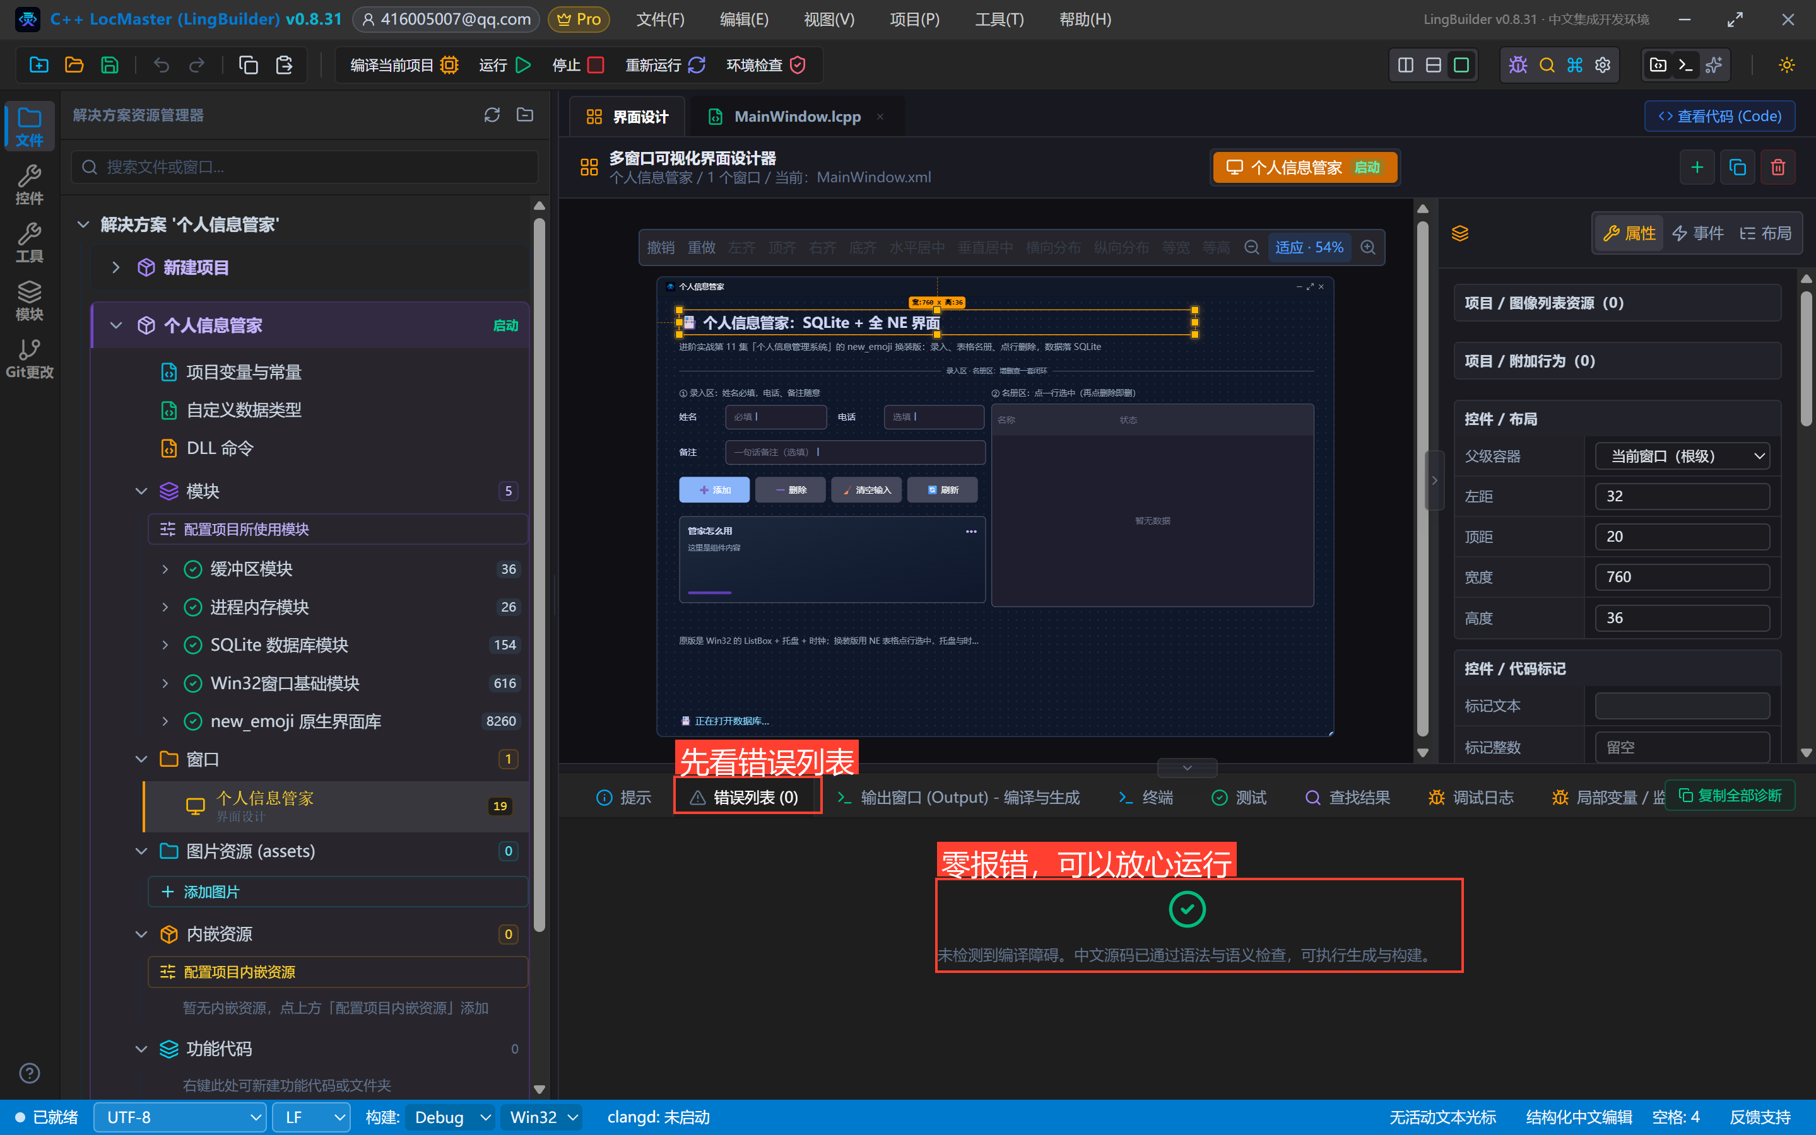Click the 搜索文件或窗口 search field
This screenshot has width=1816, height=1135.
(x=305, y=166)
